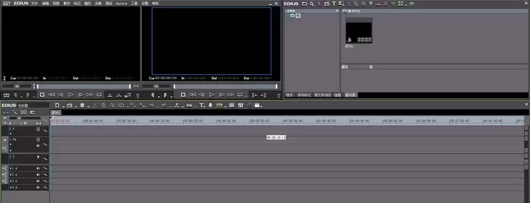Click Fast Forward in the player monitor
Viewport: 530px width, 203px height.
tap(90, 95)
